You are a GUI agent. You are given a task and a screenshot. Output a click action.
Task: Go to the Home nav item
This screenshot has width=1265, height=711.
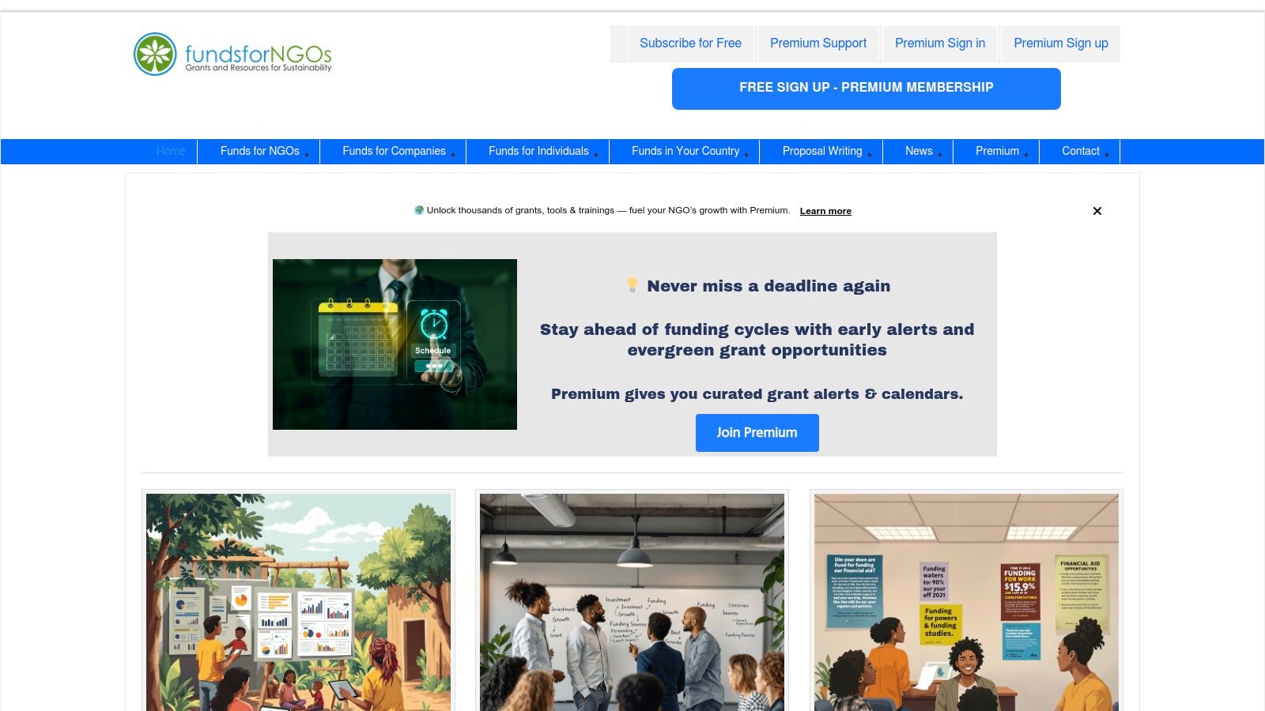pyautogui.click(x=171, y=152)
